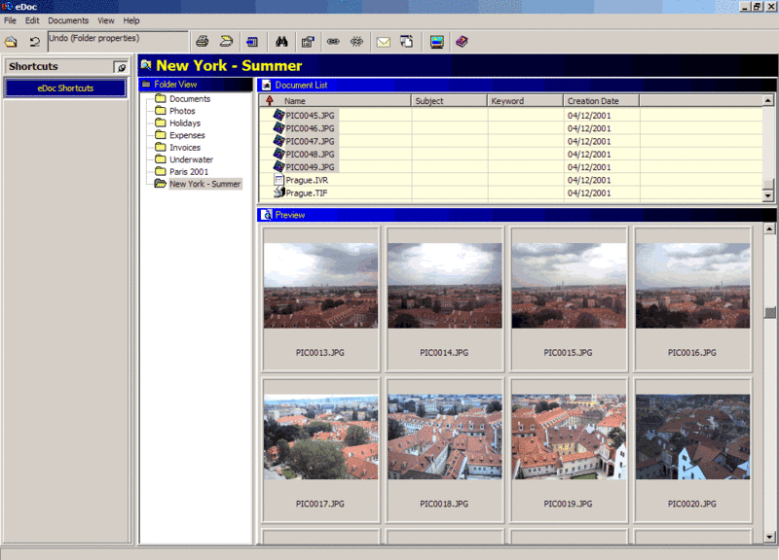Open thumbnail PIC0014.JPG
779x560 pixels.
(x=445, y=299)
